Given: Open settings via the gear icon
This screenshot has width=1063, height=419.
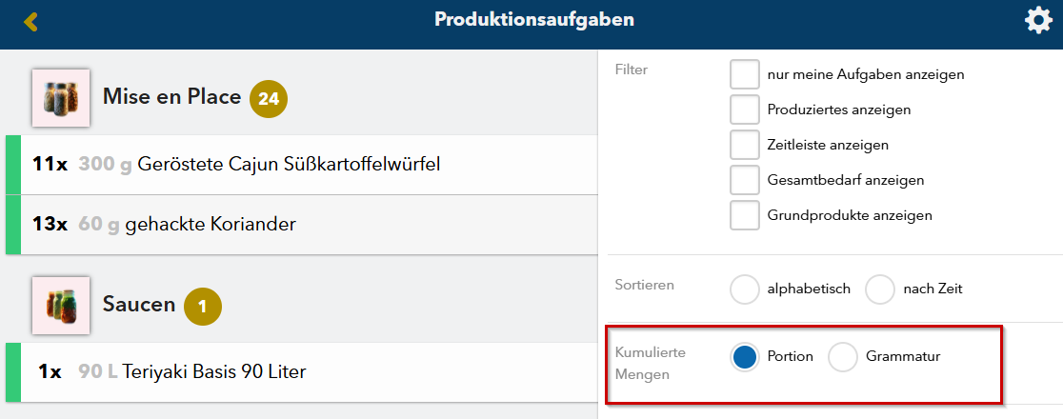Looking at the screenshot, I should point(1037,21).
